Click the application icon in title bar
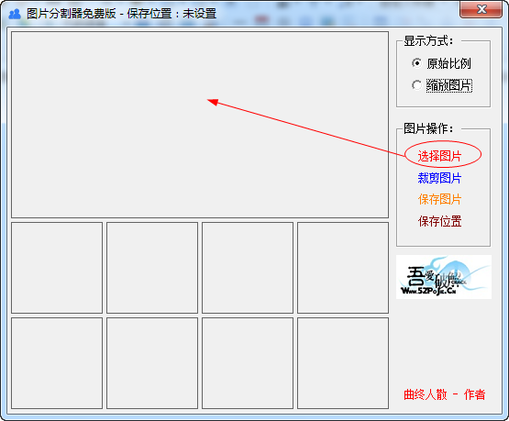509x421 pixels. (x=15, y=14)
